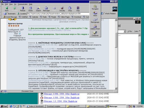The width and height of the screenshot is (144, 108).
Task: Click People on the personal toolbar
Action: click(52, 17)
